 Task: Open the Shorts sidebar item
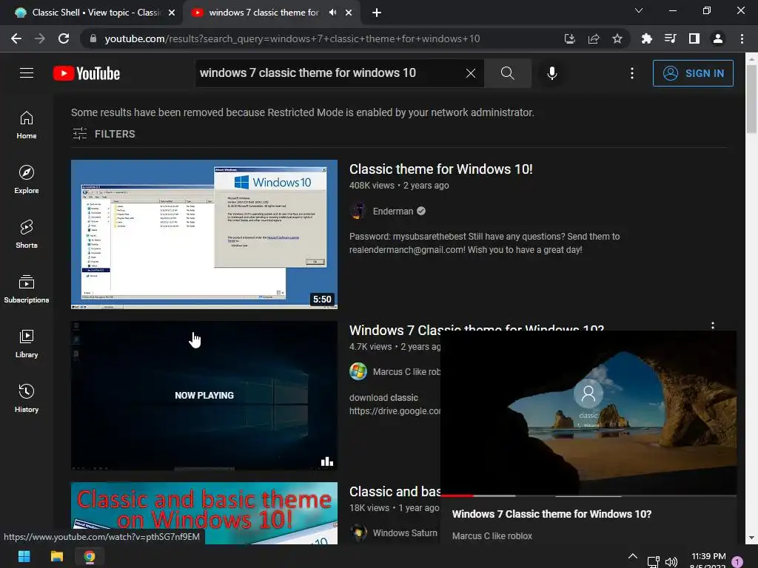point(27,234)
